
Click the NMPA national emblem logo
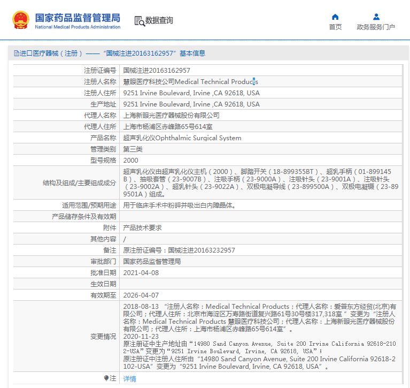pos(21,20)
